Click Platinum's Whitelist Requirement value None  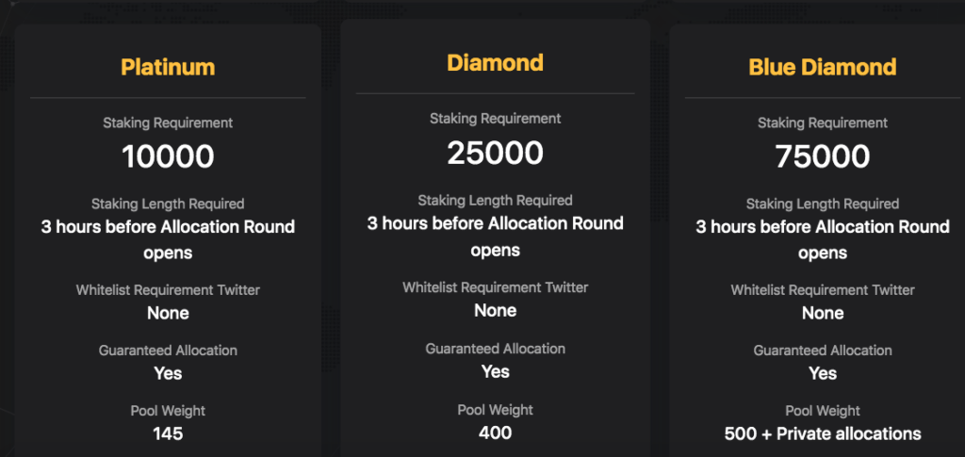168,313
